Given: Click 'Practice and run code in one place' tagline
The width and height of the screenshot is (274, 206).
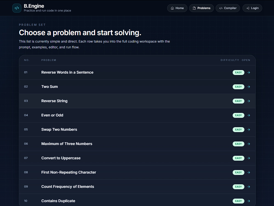Looking at the screenshot, I should [47, 10].
